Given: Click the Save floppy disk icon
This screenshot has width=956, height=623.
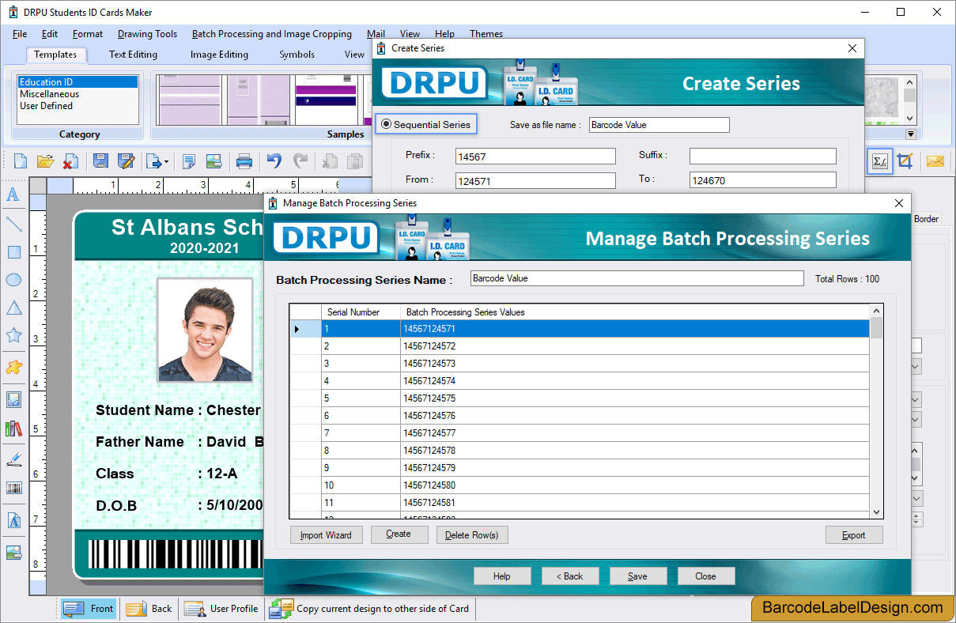Looking at the screenshot, I should (x=100, y=161).
